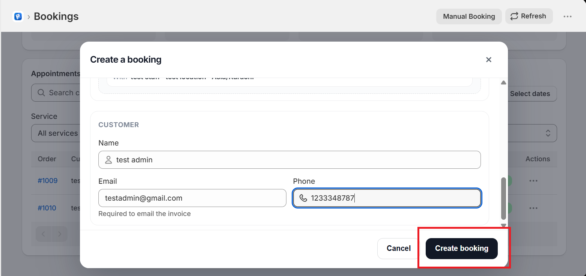Viewport: 586px width, 276px height.
Task: Click the Order column header
Action: 47,159
